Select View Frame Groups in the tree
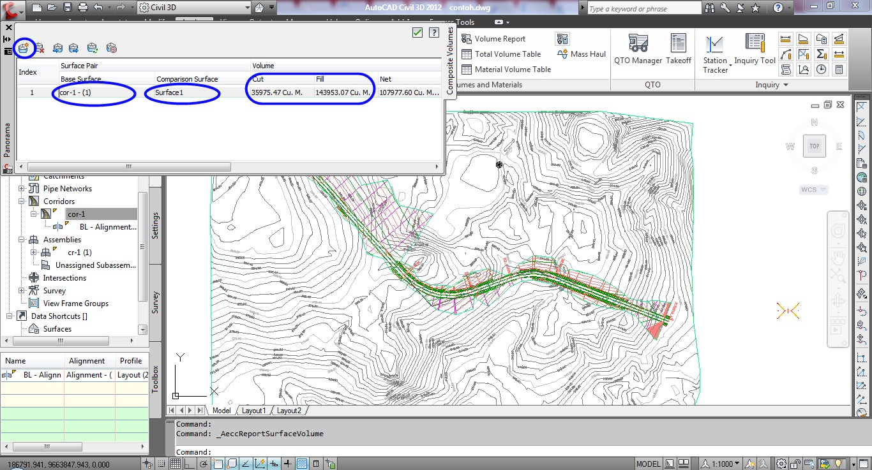Viewport: 872px width, 470px height. (75, 304)
